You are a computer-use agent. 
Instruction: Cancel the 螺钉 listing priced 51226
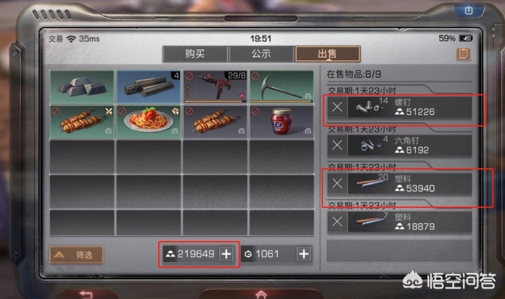[337, 107]
